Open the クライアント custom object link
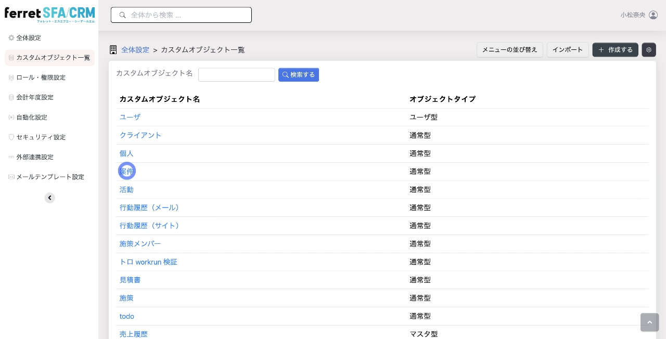The width and height of the screenshot is (666, 339). coord(140,135)
